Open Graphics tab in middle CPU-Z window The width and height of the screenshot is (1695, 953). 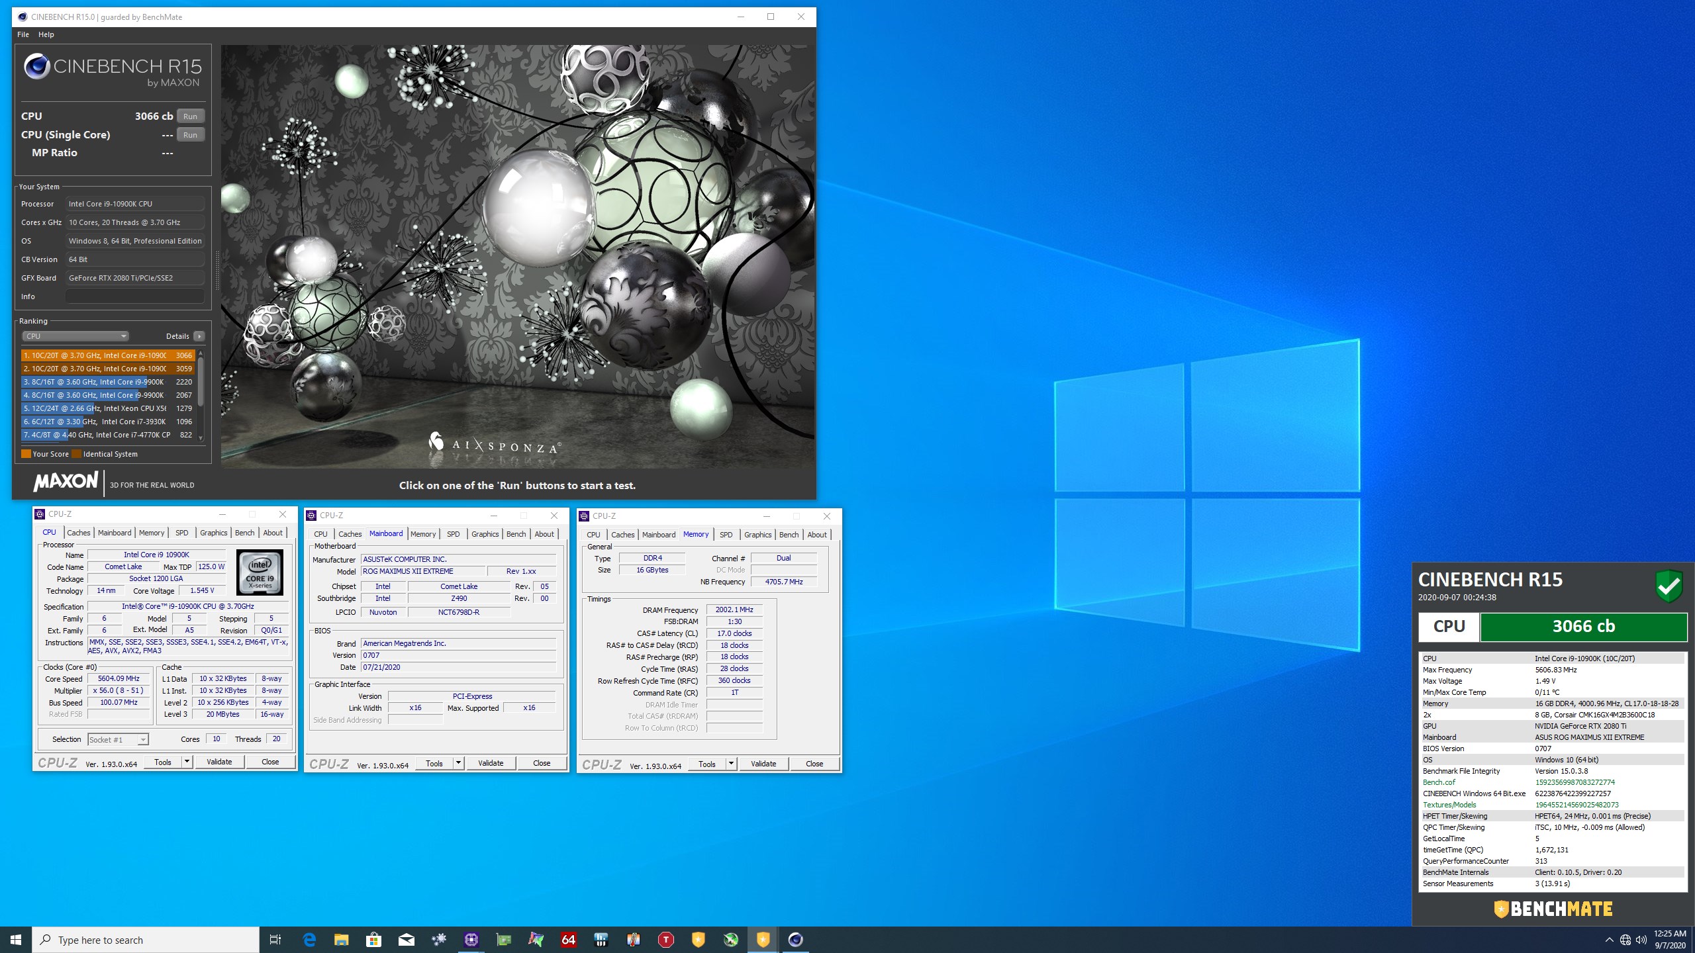pyautogui.click(x=485, y=534)
